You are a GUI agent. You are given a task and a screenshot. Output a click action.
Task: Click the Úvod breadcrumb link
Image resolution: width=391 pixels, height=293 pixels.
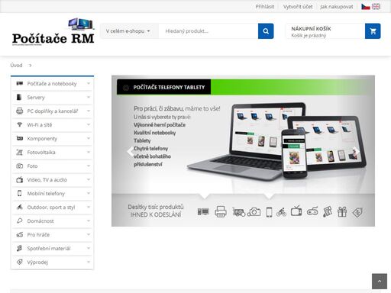coord(16,66)
